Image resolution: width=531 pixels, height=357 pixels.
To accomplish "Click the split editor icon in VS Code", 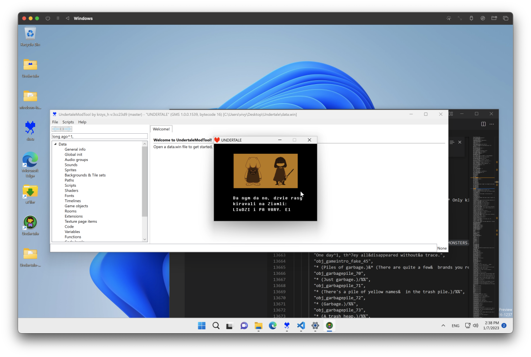I will [483, 124].
